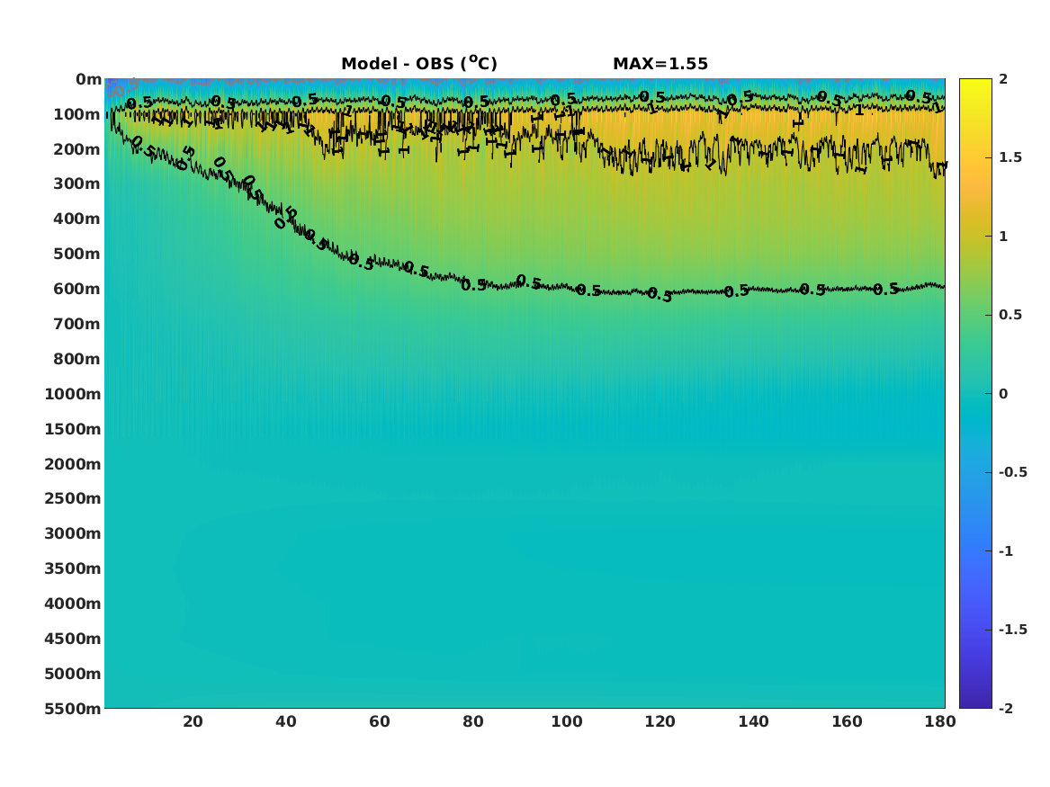Viewport: 1050px width, 787px height.
Task: Select the x-axis tick label "40"
Action: [286, 721]
